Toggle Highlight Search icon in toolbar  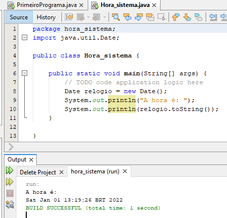(x=150, y=17)
